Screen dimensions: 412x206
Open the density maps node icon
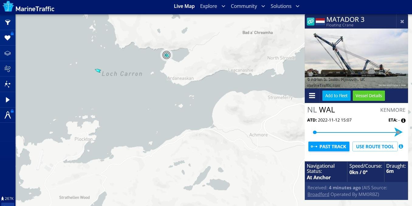click(8, 84)
